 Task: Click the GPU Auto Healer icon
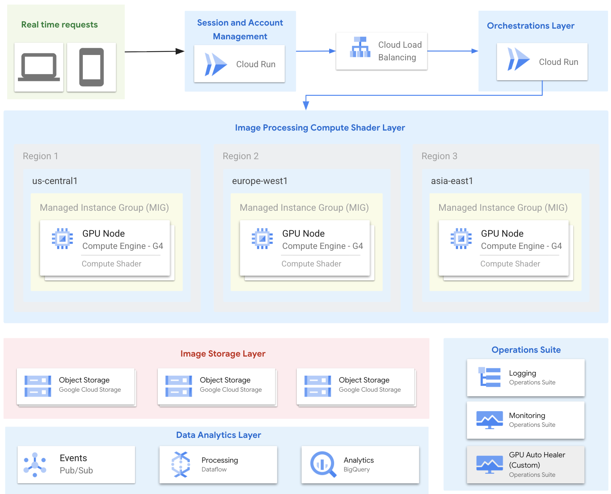click(x=490, y=465)
